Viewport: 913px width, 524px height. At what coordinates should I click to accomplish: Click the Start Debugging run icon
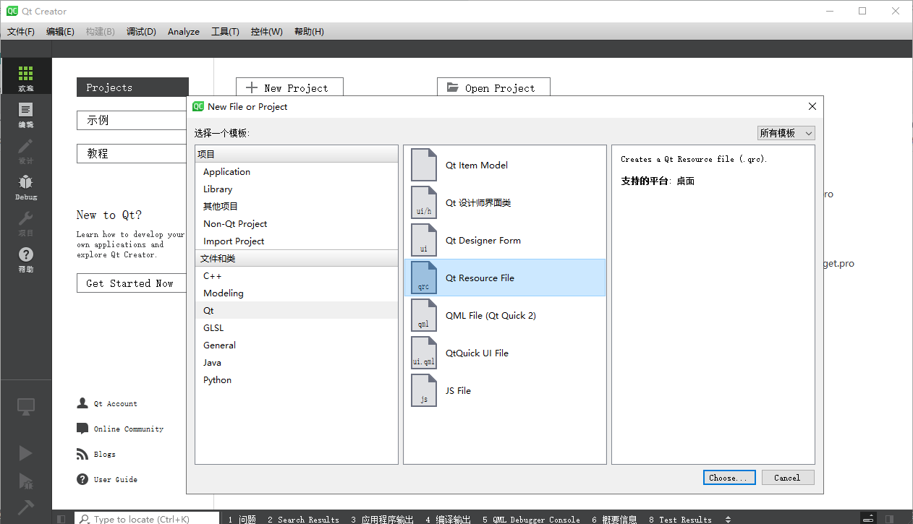(26, 481)
